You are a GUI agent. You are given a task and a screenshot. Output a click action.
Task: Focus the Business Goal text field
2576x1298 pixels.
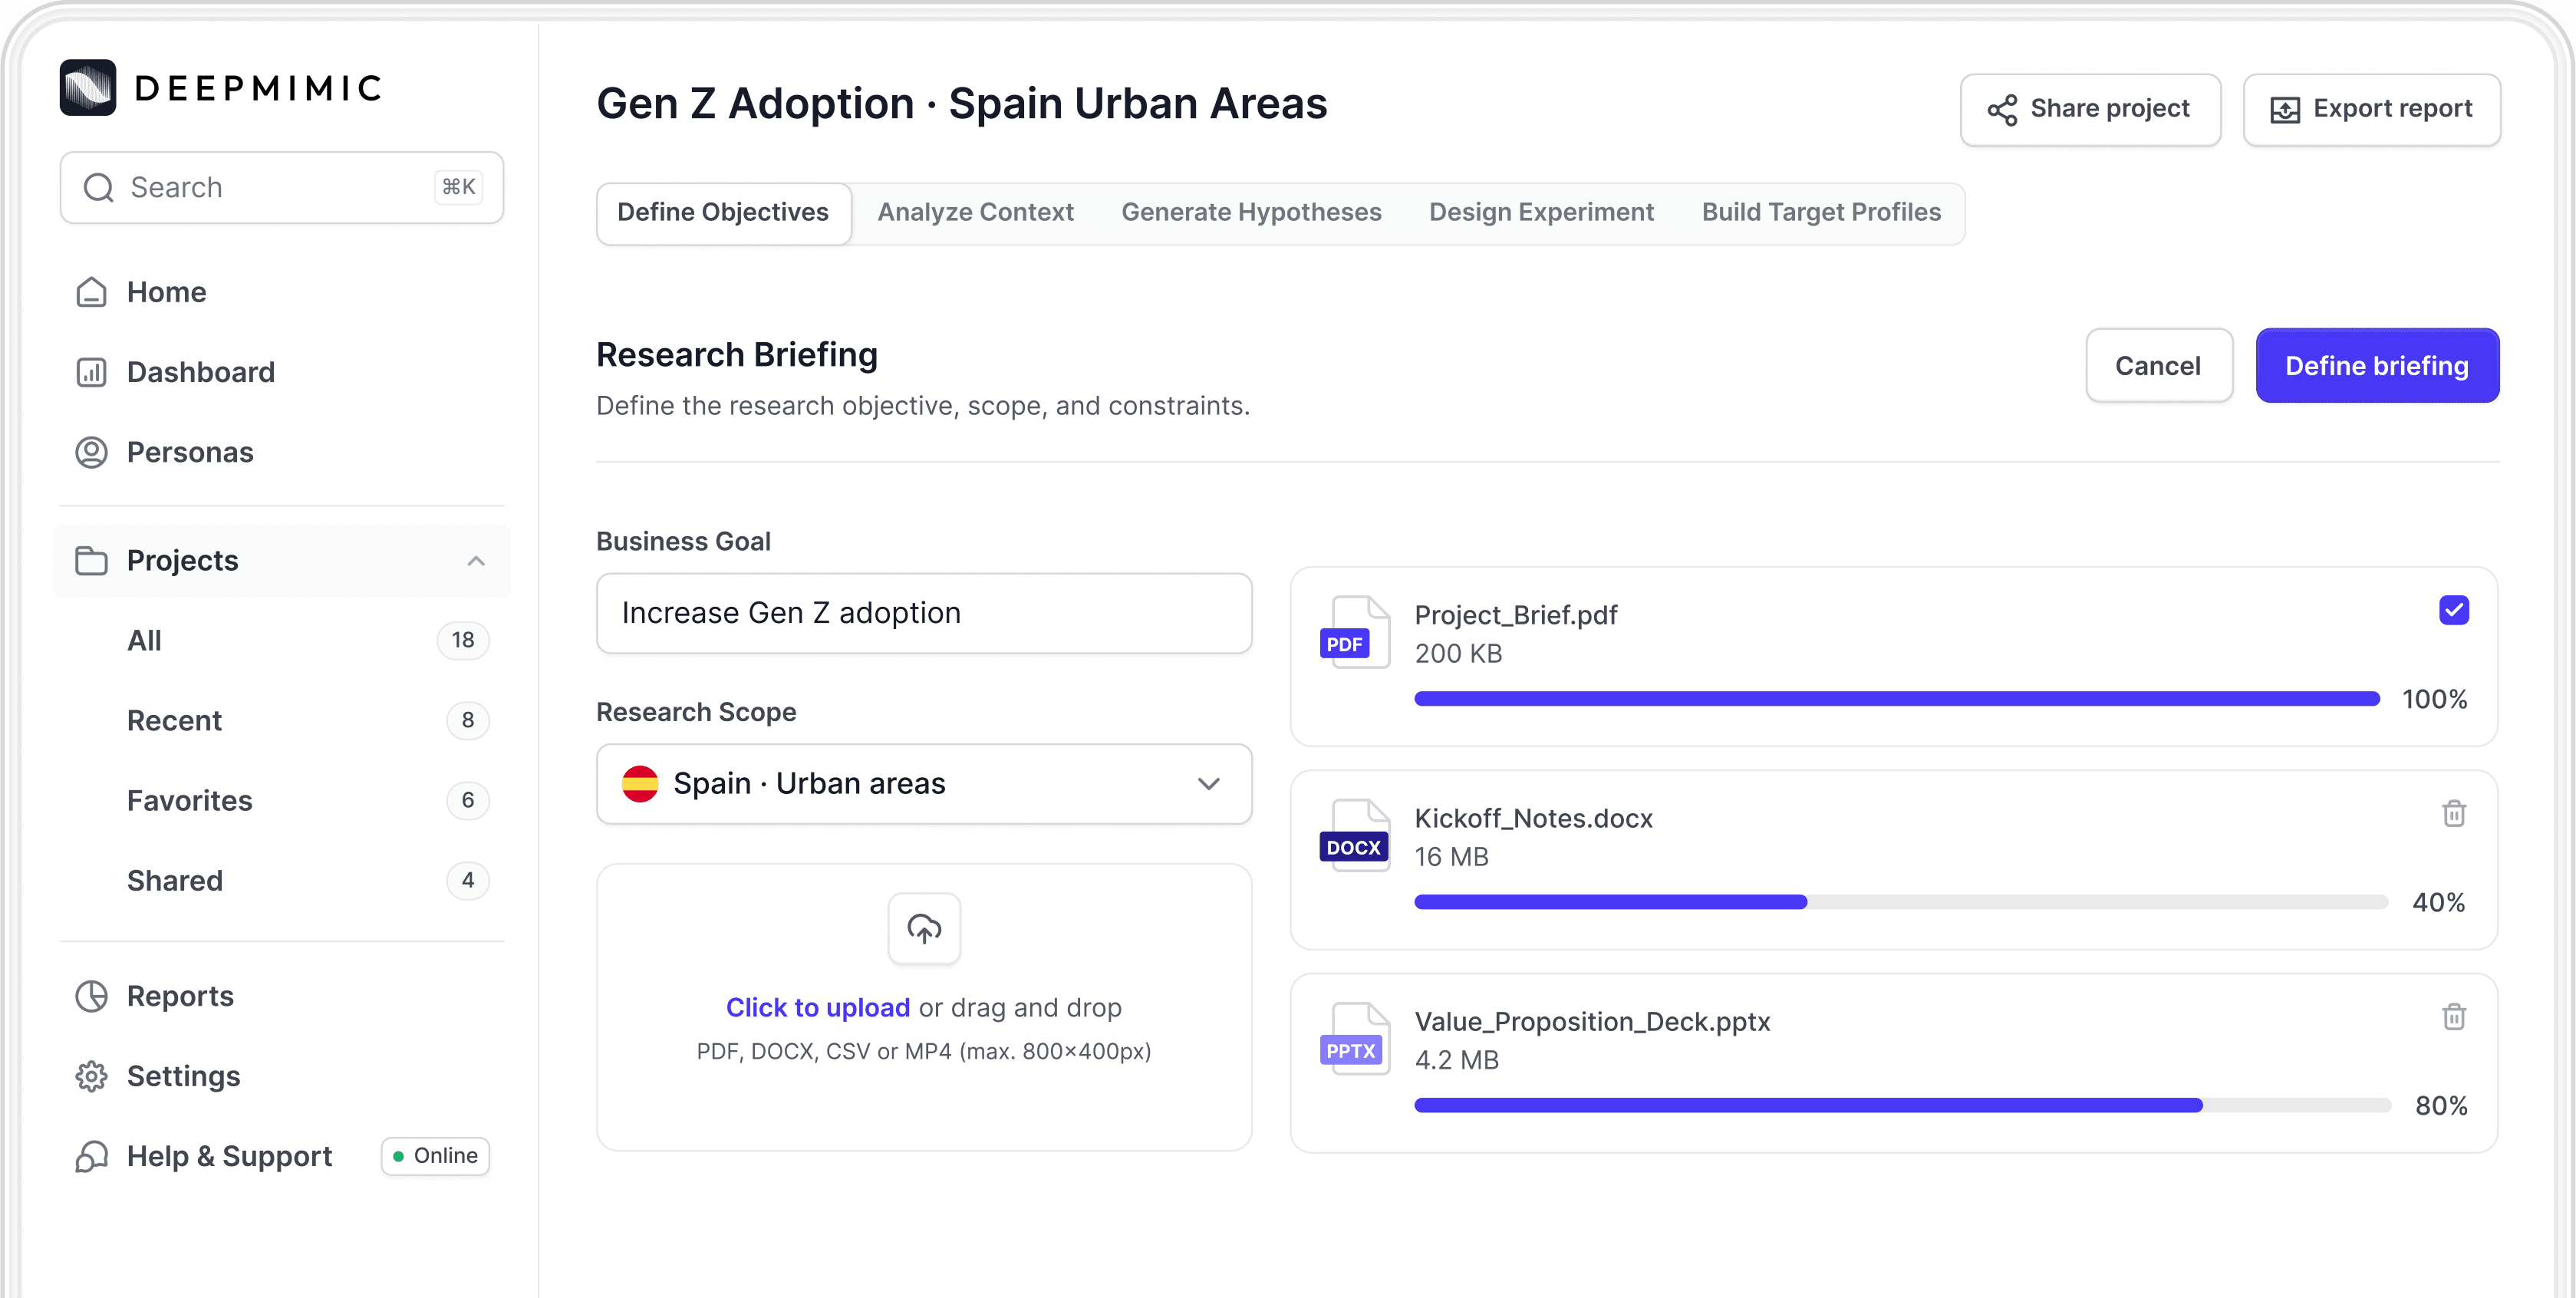click(x=923, y=613)
